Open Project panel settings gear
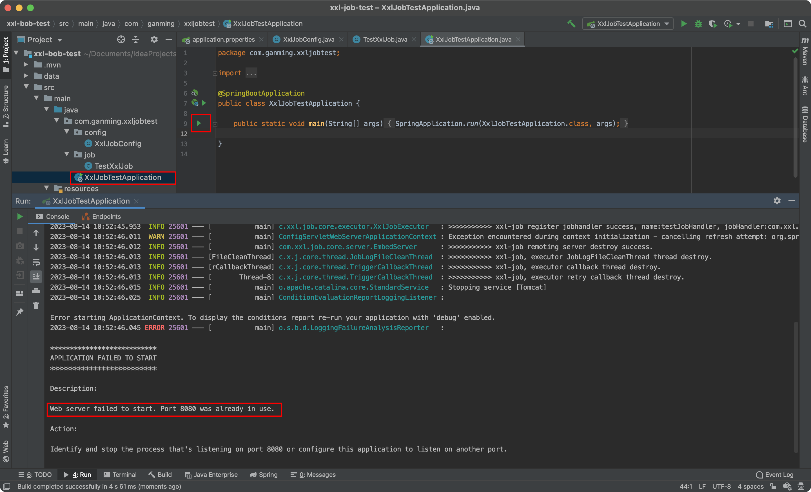 pyautogui.click(x=154, y=39)
